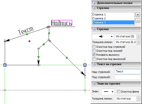Screen dimensions: 142x104
Task: Click the Под стрелкой empty field
Action: point(128,77)
